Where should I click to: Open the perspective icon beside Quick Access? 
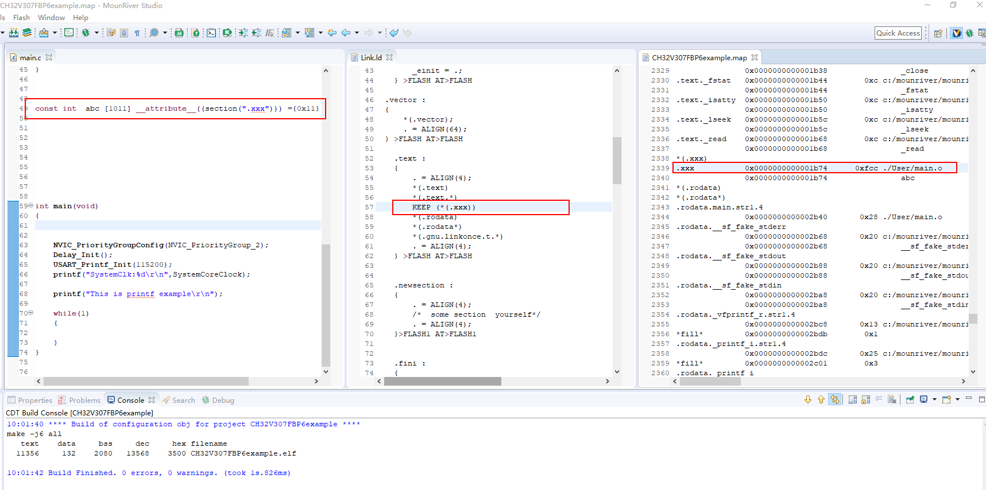pos(938,33)
